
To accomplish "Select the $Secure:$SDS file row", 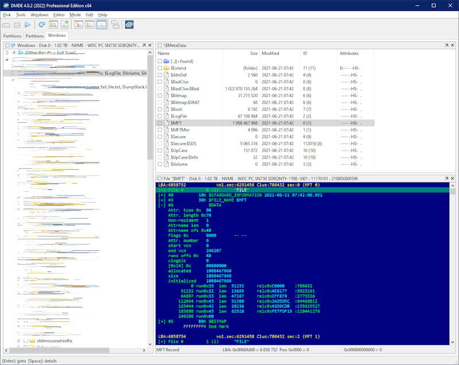I will [x=265, y=143].
